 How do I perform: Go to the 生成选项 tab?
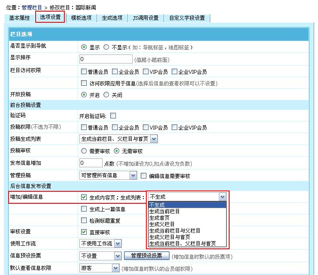coord(112,18)
